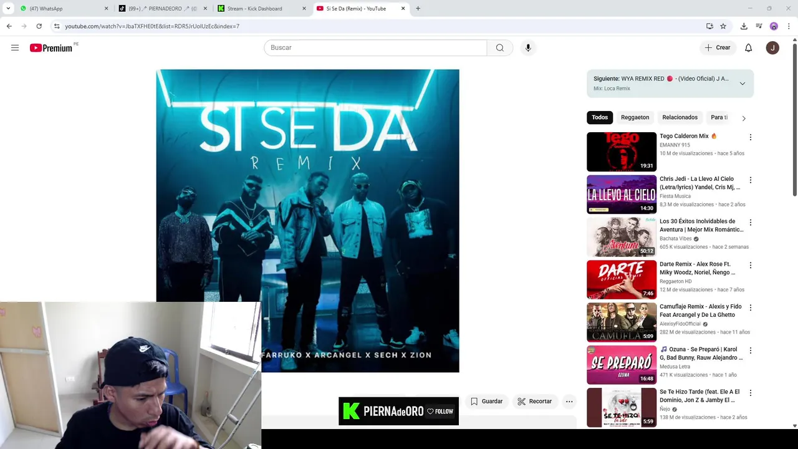
Task: Open more actions ellipsis below video
Action: point(569,401)
